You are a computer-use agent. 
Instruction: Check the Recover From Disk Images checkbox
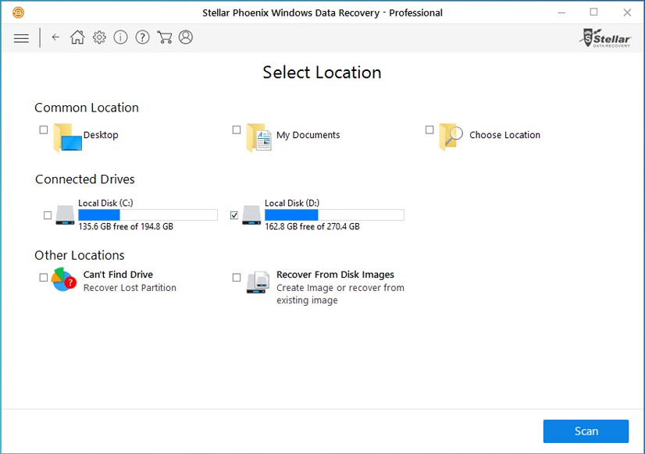[x=237, y=278]
